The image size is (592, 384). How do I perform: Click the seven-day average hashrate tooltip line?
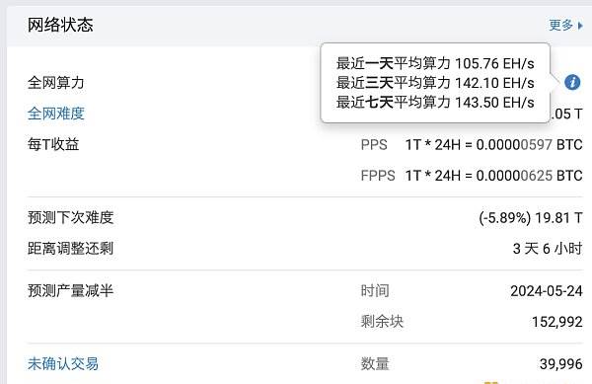point(435,103)
